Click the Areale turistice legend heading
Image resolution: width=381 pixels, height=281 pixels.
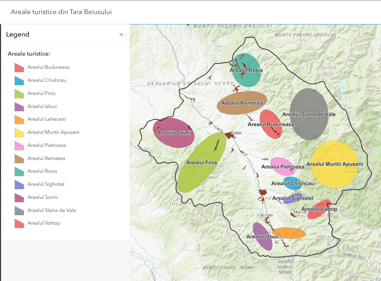pyautogui.click(x=29, y=54)
